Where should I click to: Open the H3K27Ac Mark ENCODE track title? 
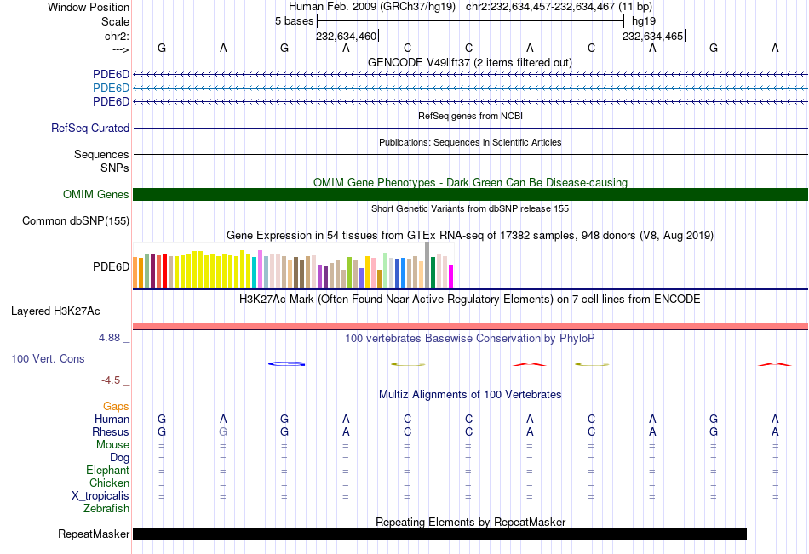click(470, 300)
